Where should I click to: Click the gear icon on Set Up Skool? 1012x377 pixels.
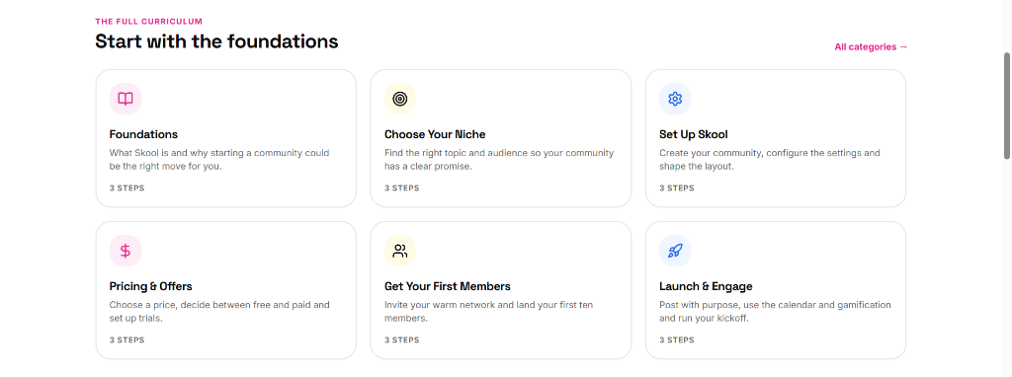tap(675, 99)
